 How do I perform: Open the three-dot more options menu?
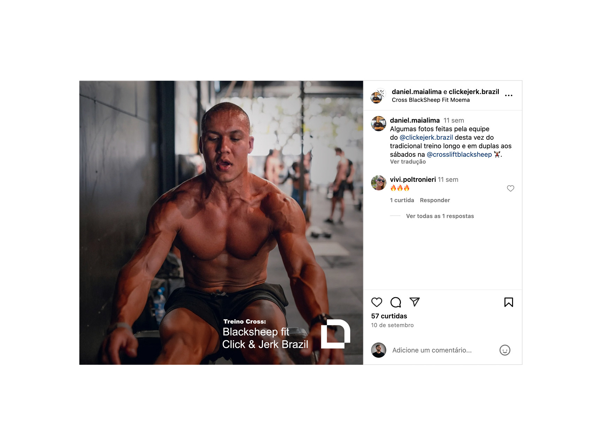[x=509, y=95]
